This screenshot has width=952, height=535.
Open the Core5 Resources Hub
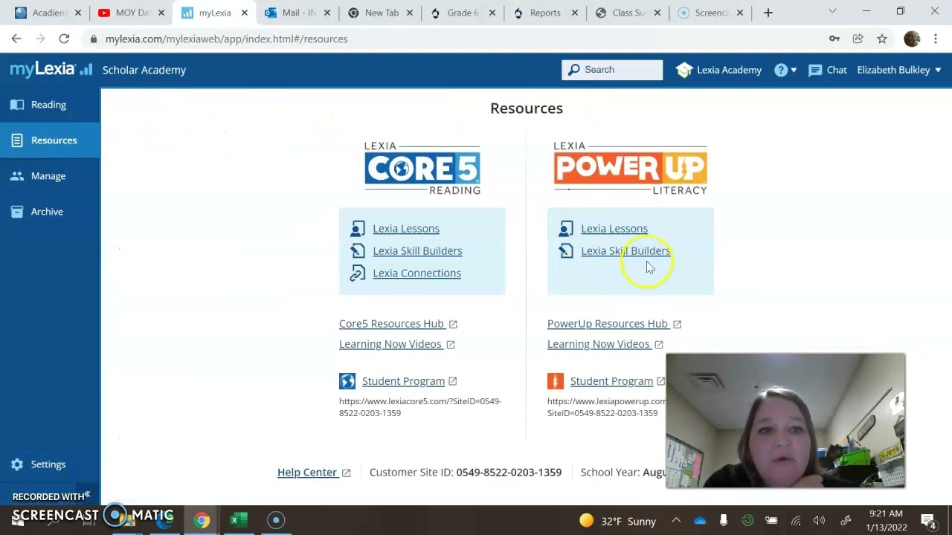click(398, 324)
